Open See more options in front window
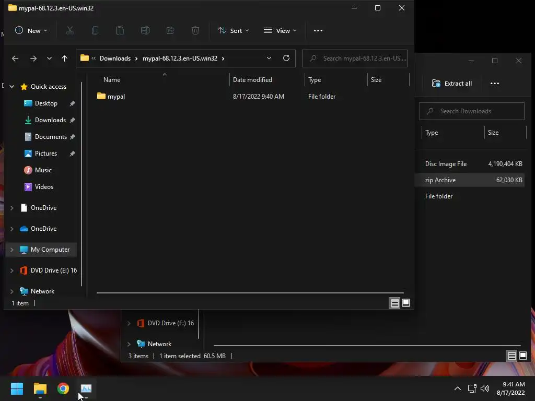This screenshot has height=401, width=535. click(x=318, y=31)
